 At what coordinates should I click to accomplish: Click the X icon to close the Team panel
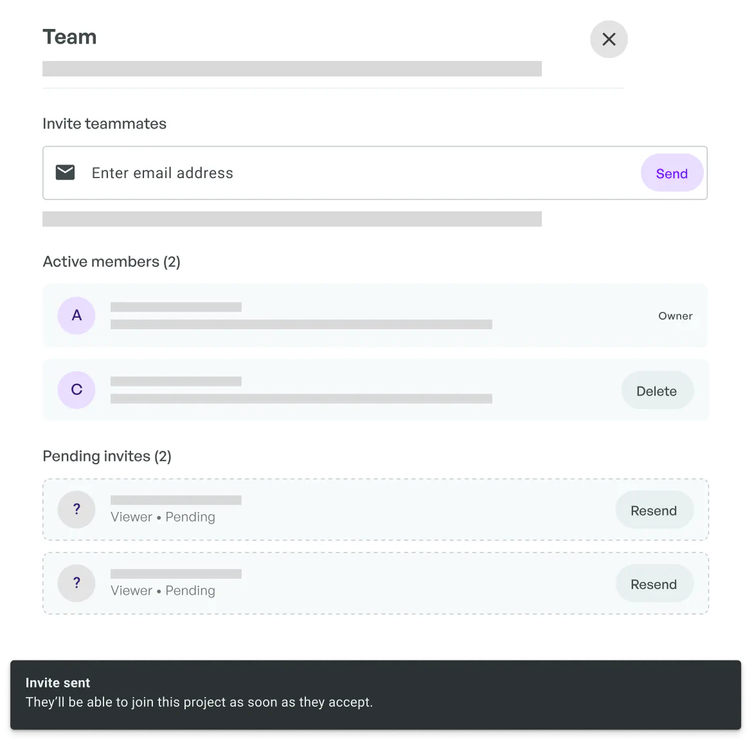(x=609, y=39)
